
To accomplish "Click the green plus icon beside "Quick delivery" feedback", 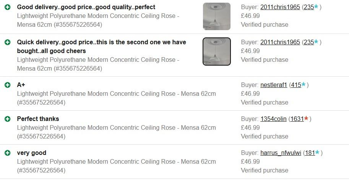I will click(7, 42).
